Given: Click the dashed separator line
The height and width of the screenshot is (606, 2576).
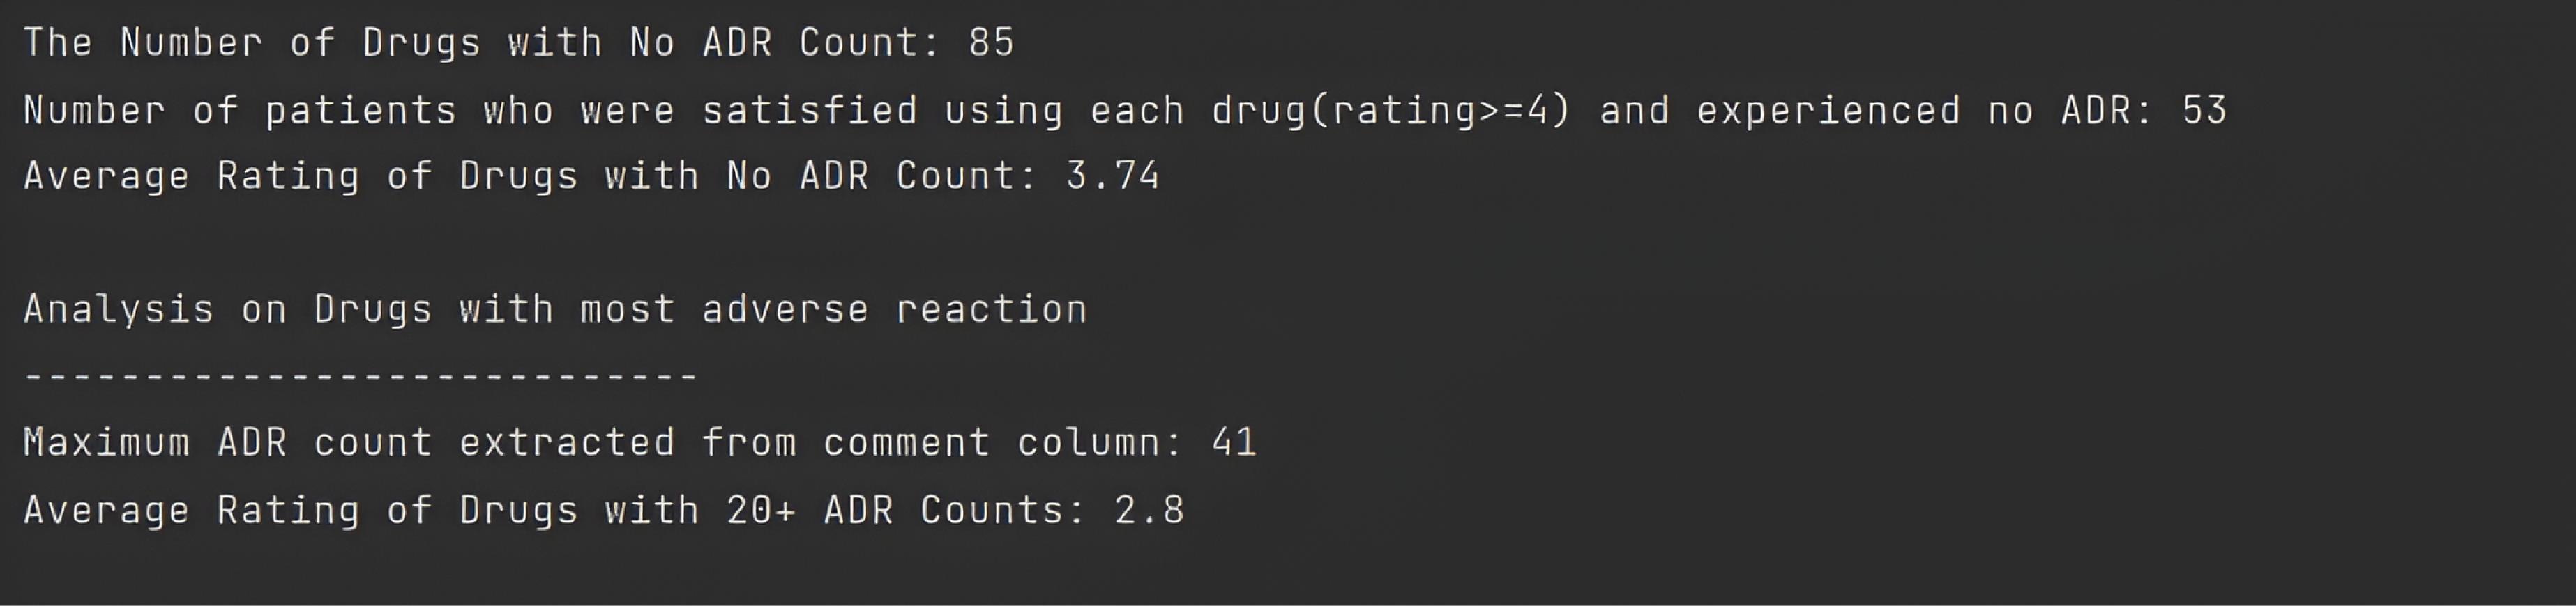Looking at the screenshot, I should pyautogui.click(x=360, y=376).
